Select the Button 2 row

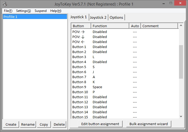125,52
